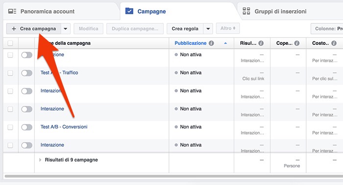The image size is (343, 185).
Task: Open Interazione campaign above Test A/B - Conversioni
Action: point(52,109)
